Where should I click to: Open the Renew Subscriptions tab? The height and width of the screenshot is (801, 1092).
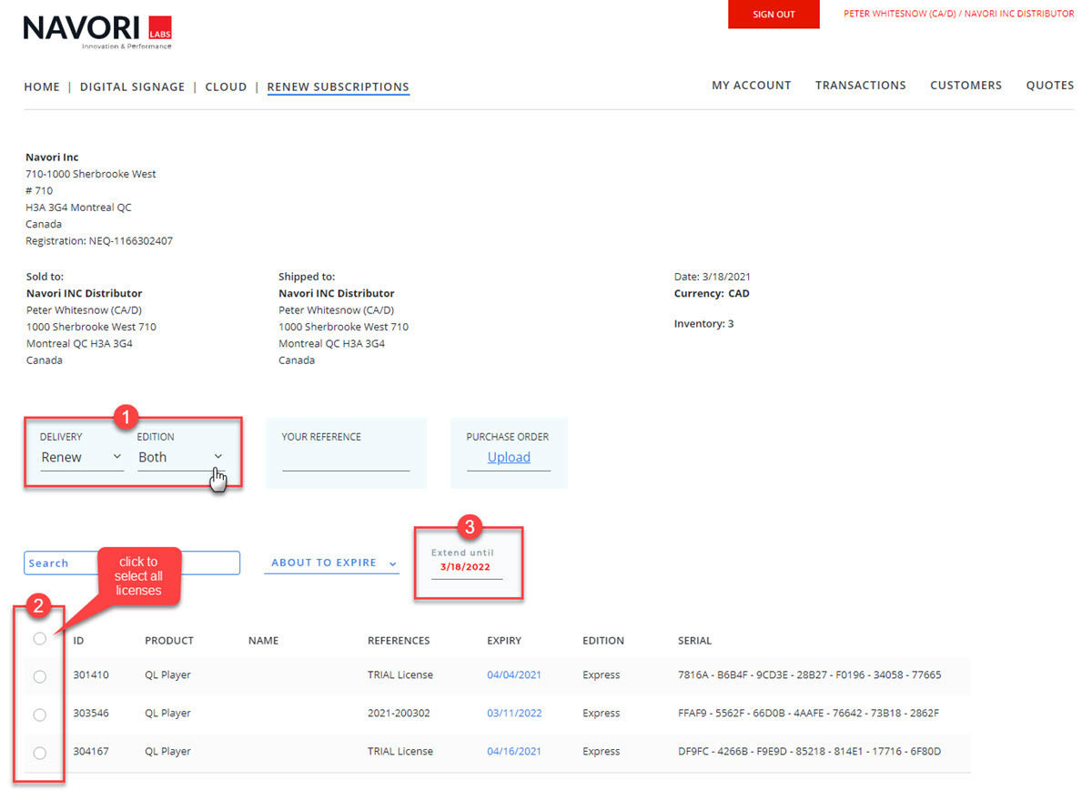point(338,87)
